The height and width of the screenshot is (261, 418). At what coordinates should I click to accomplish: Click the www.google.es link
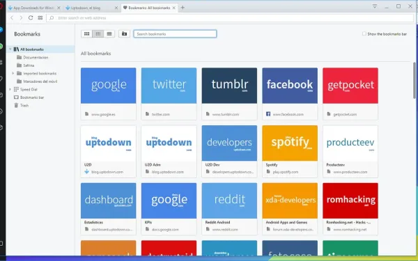103,115
